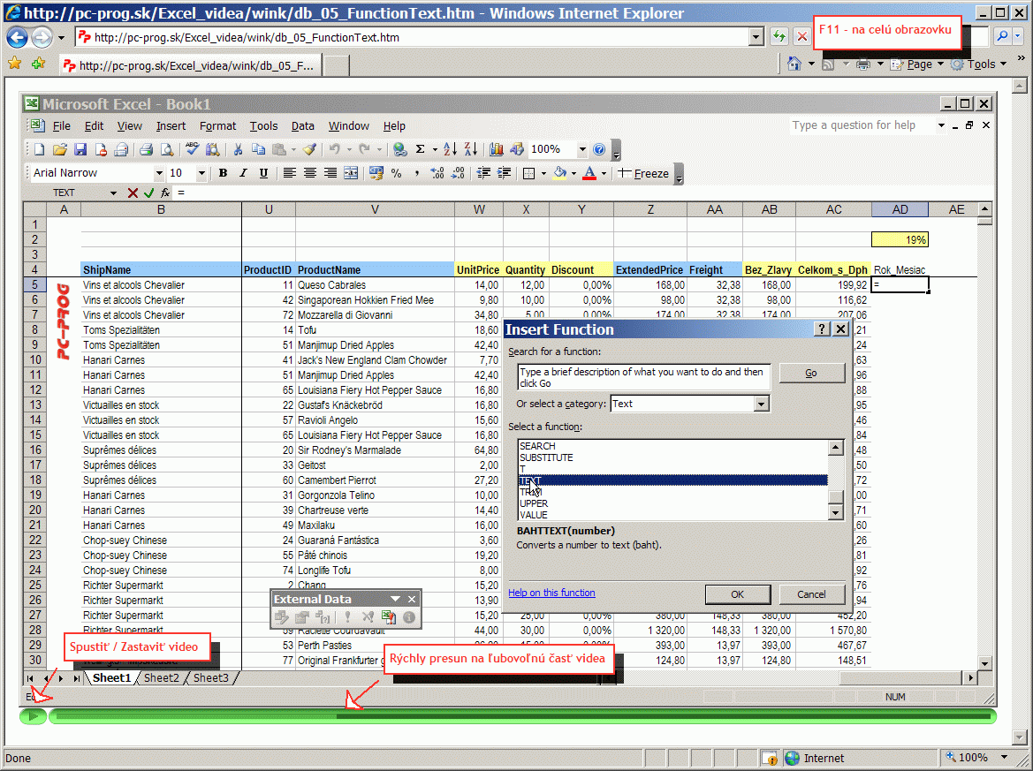The height and width of the screenshot is (771, 1033).
Task: Click the Freeze button in the toolbar
Action: (x=643, y=173)
